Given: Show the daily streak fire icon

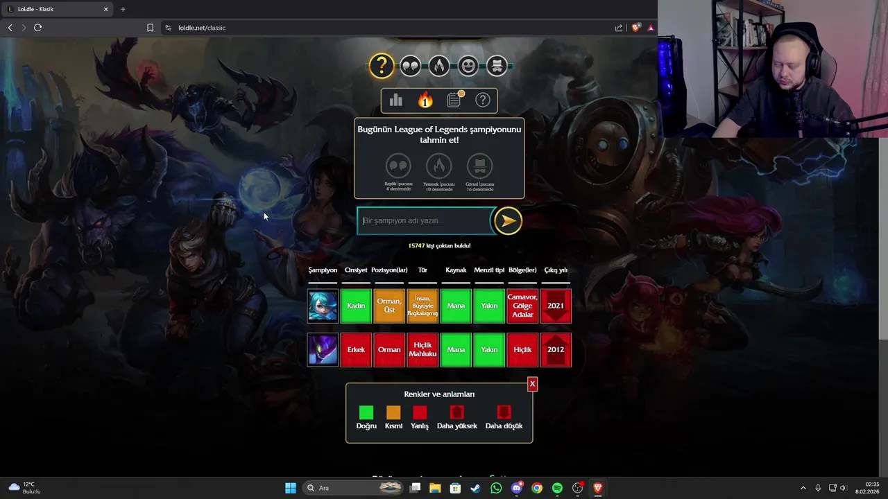Looking at the screenshot, I should pos(425,100).
